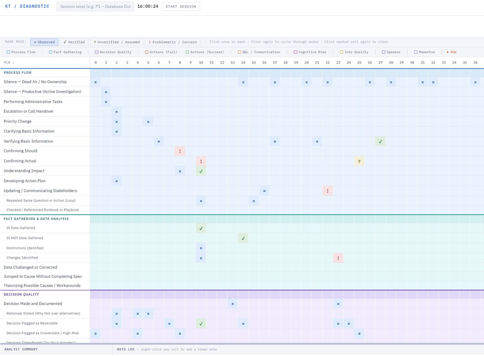Select Problematic / Concern mark mode
Image resolution: width=484 pixels, height=356 pixels.
pyautogui.click(x=173, y=42)
